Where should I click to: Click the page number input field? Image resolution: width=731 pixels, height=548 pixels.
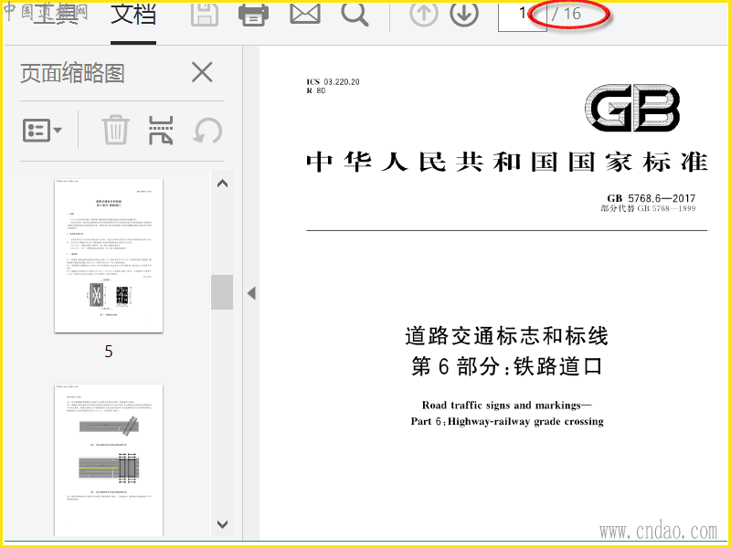tap(522, 16)
